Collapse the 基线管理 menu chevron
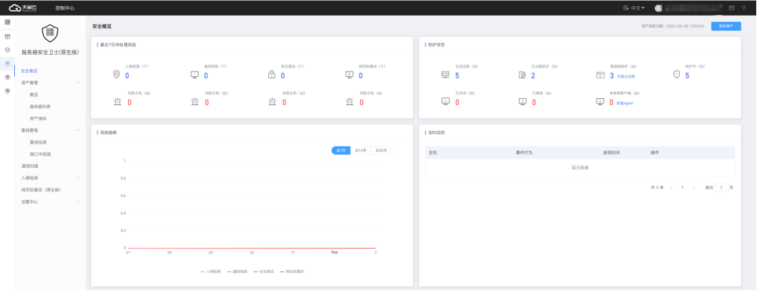The image size is (757, 291). tap(78, 130)
